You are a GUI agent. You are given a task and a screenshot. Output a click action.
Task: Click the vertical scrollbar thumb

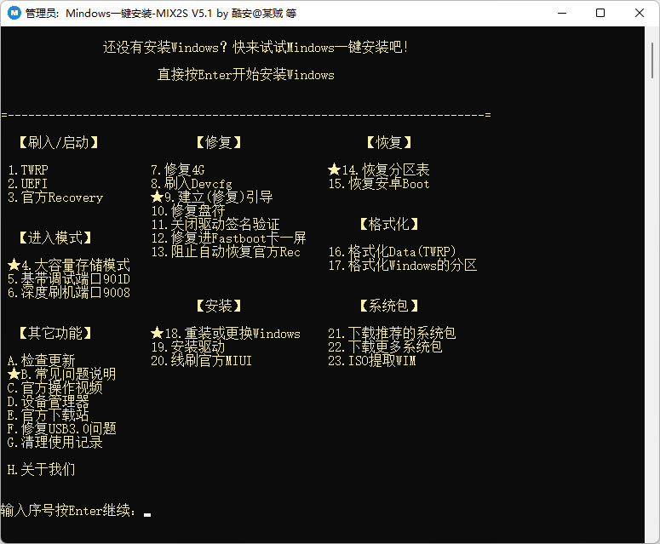click(652, 60)
